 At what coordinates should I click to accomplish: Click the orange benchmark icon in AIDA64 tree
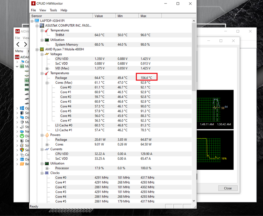pos(22,164)
